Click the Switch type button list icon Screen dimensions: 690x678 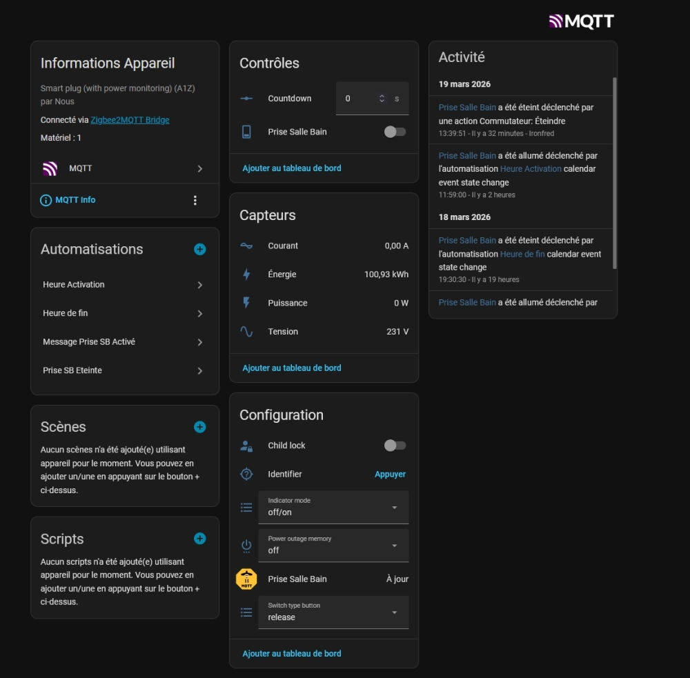[x=246, y=612]
